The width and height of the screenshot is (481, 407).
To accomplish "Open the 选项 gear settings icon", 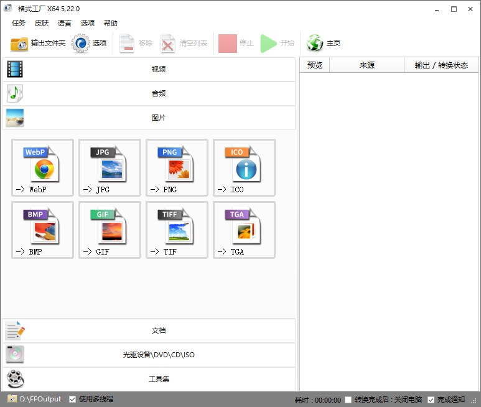I will point(81,43).
